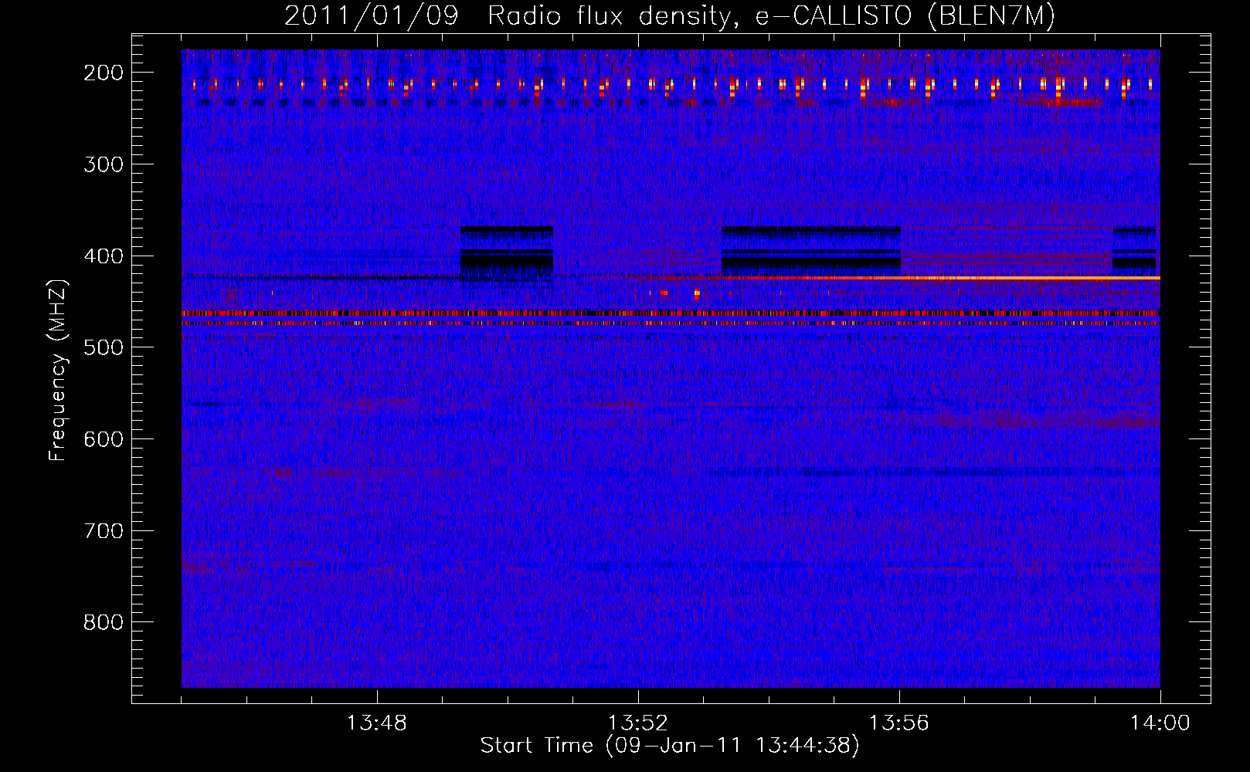Click the 500 frequency tick label
The height and width of the screenshot is (772, 1250).
[104, 347]
